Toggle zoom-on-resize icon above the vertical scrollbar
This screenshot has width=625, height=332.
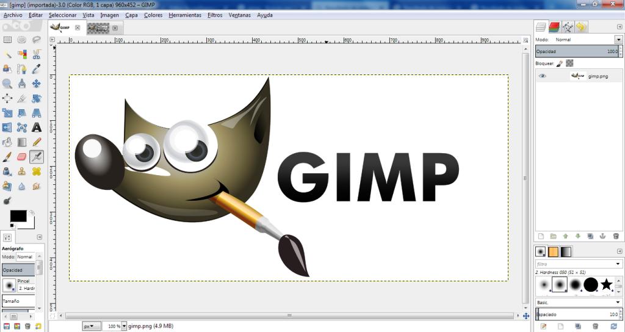[x=526, y=40]
